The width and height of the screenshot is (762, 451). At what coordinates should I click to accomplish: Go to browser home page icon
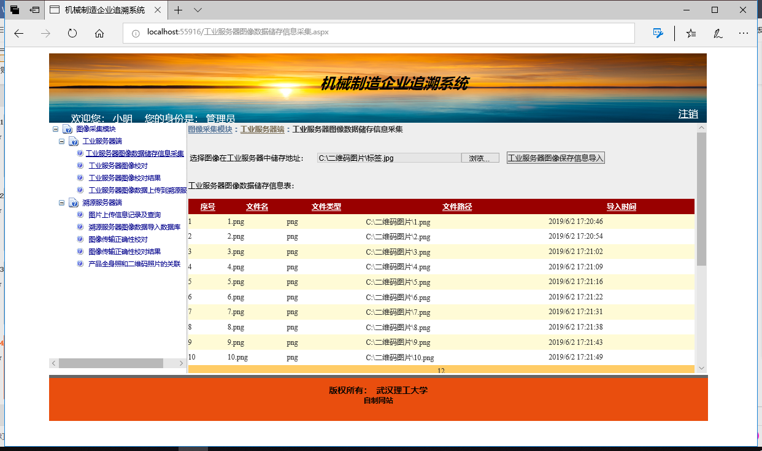coord(99,34)
